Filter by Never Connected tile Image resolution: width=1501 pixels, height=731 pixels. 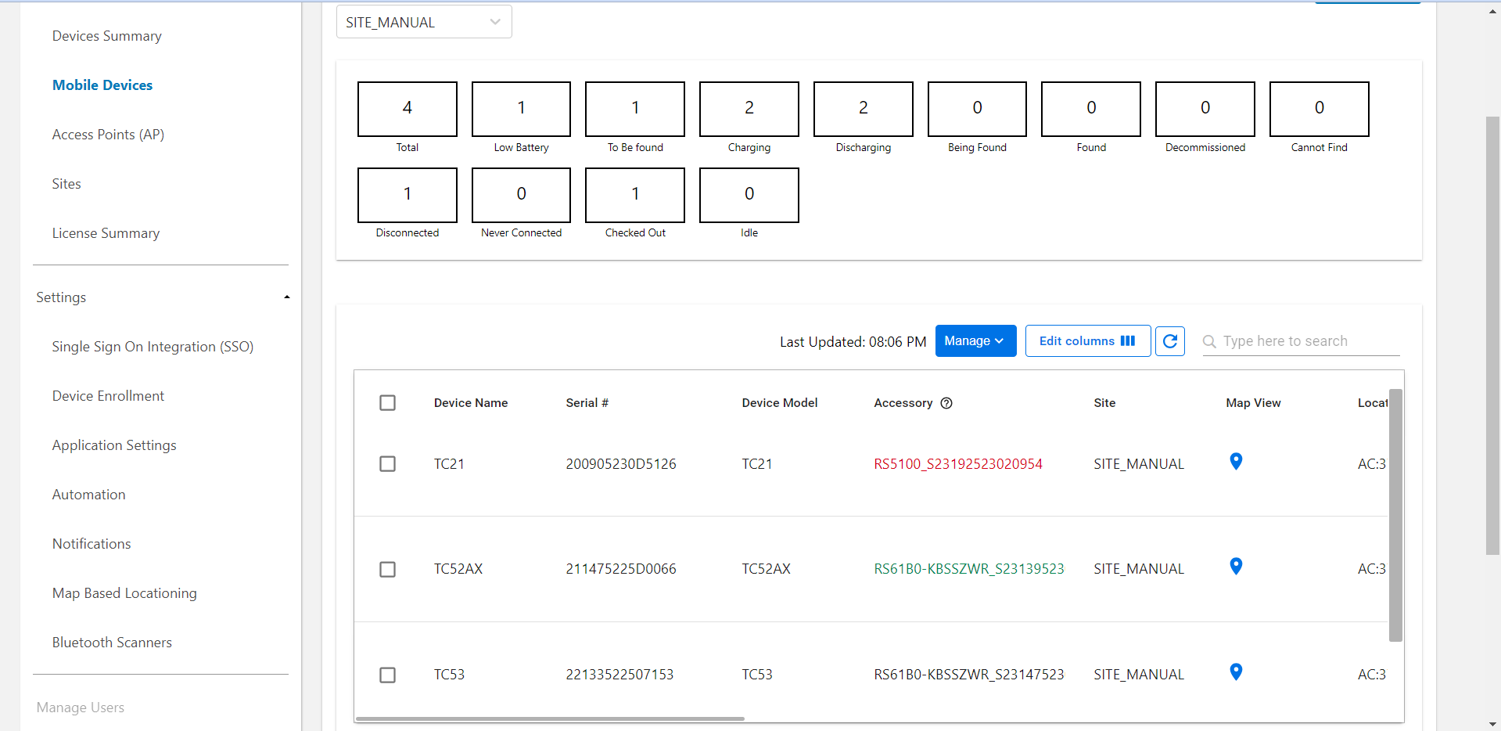click(x=522, y=195)
